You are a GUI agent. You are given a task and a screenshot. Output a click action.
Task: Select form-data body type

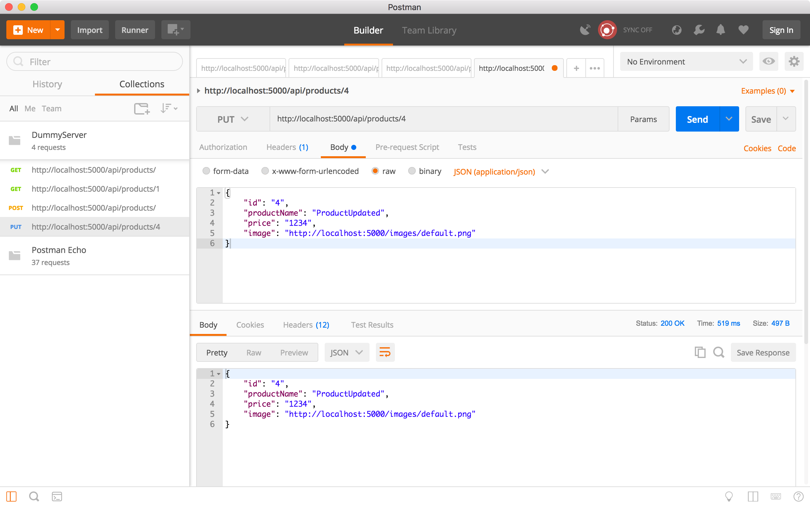[206, 171]
